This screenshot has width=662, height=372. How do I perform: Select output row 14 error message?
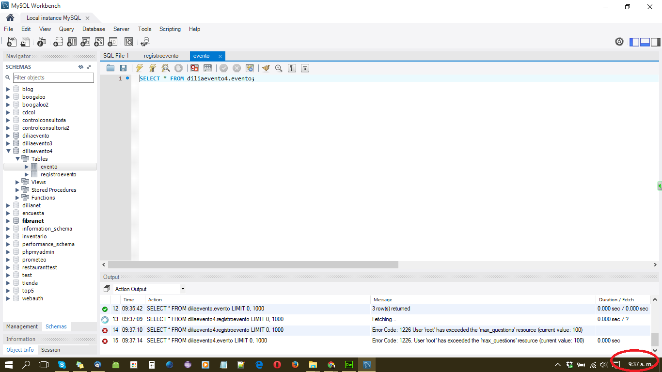pyautogui.click(x=477, y=330)
